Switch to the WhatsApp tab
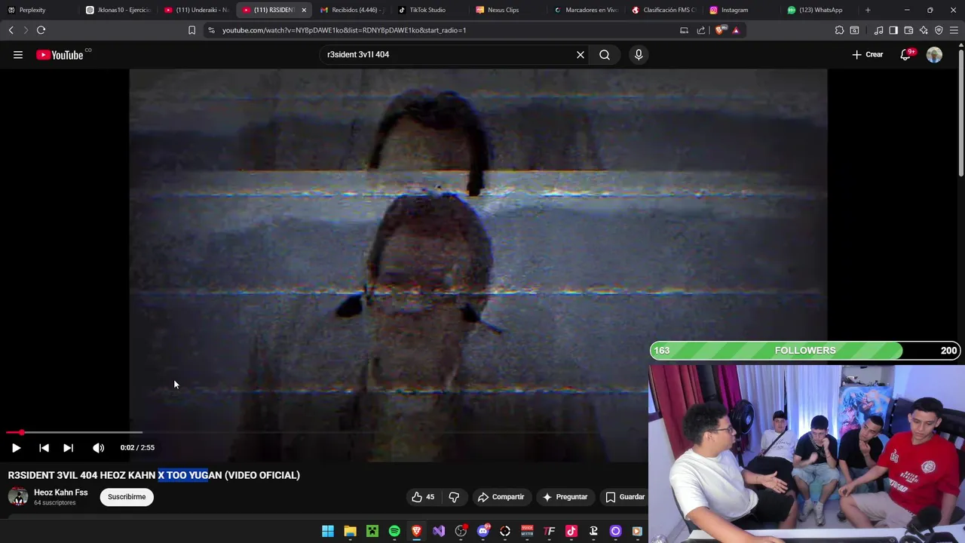This screenshot has width=965, height=543. [x=820, y=10]
